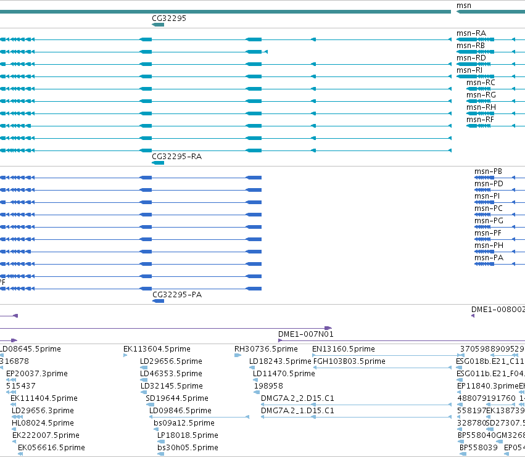This screenshot has height=457, width=525.
Task: Select the LD29656.3prime EST label
Action: (43, 411)
